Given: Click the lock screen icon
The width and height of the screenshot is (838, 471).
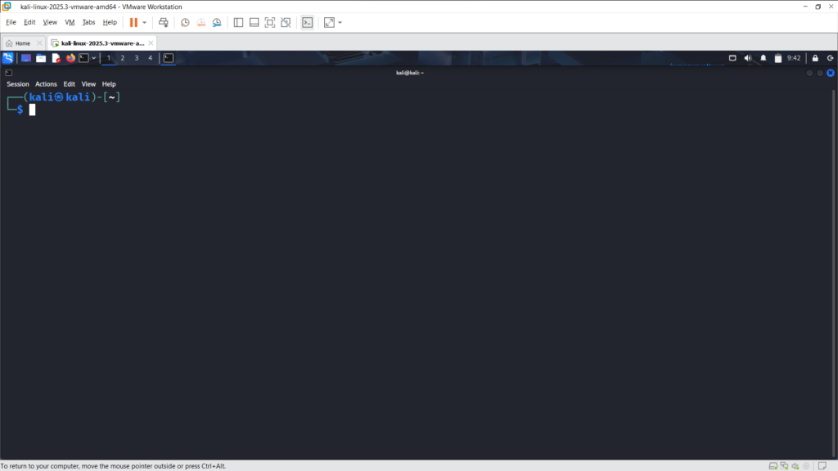Looking at the screenshot, I should tap(815, 58).
